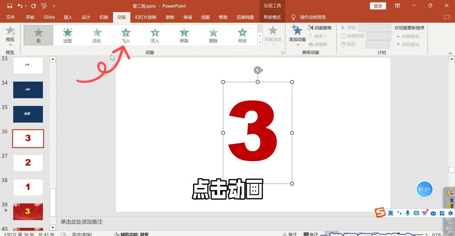Switch to the 切换 transitions tab

coord(103,17)
